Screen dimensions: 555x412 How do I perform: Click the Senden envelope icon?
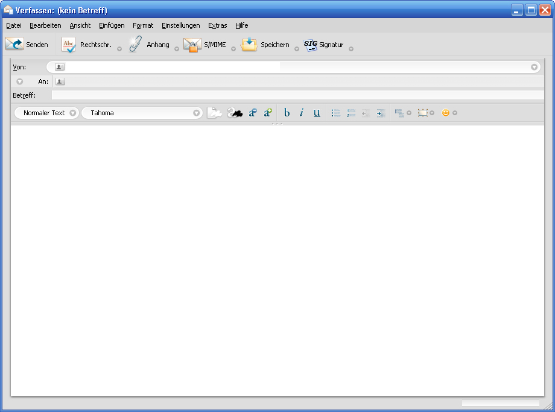tap(14, 44)
